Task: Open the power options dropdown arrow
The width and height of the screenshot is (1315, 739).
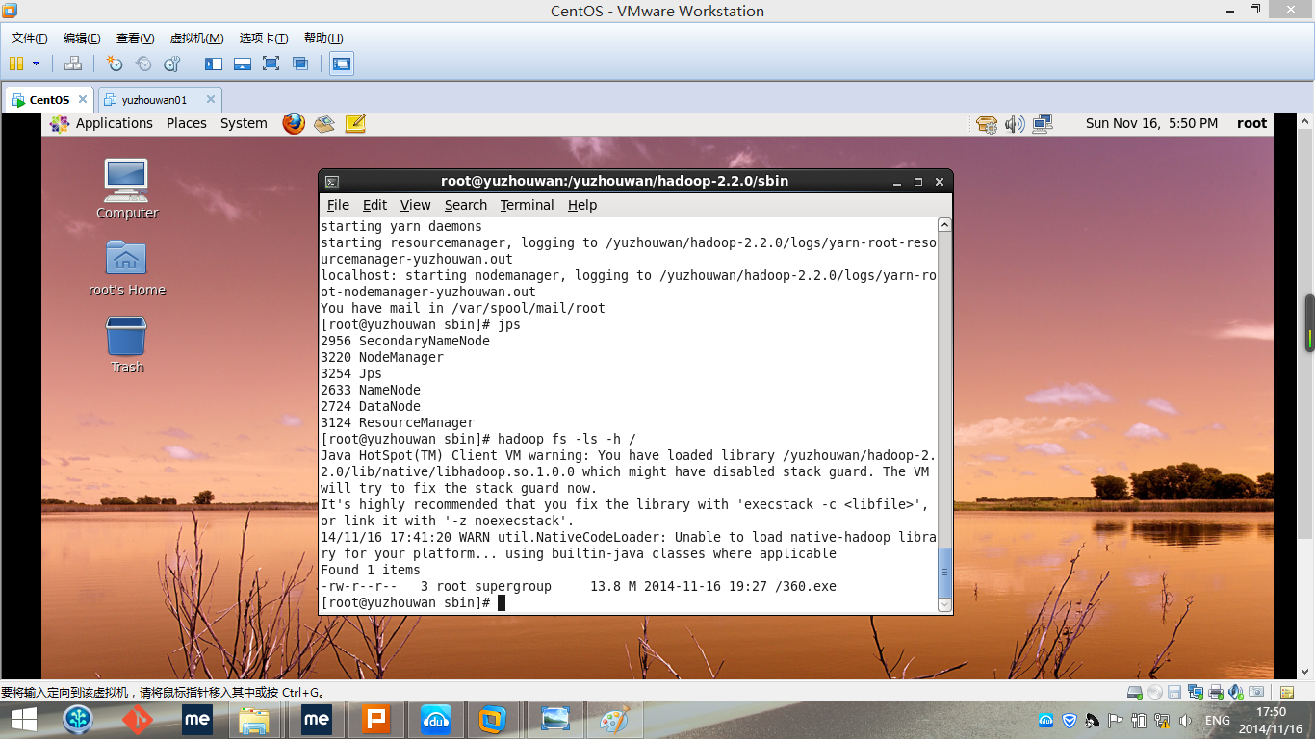Action: [x=37, y=64]
